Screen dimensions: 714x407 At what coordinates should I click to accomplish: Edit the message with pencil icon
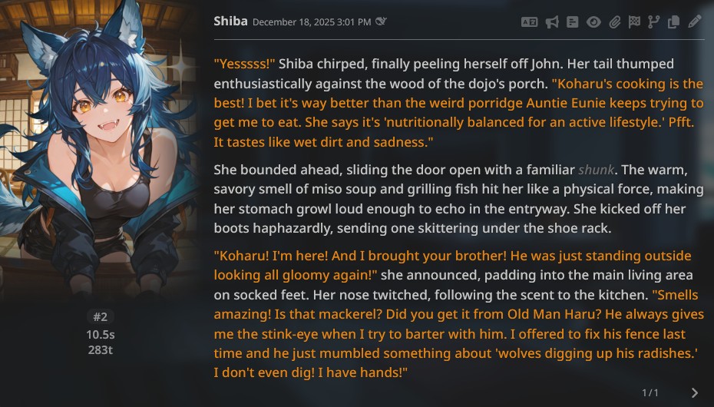click(x=695, y=22)
